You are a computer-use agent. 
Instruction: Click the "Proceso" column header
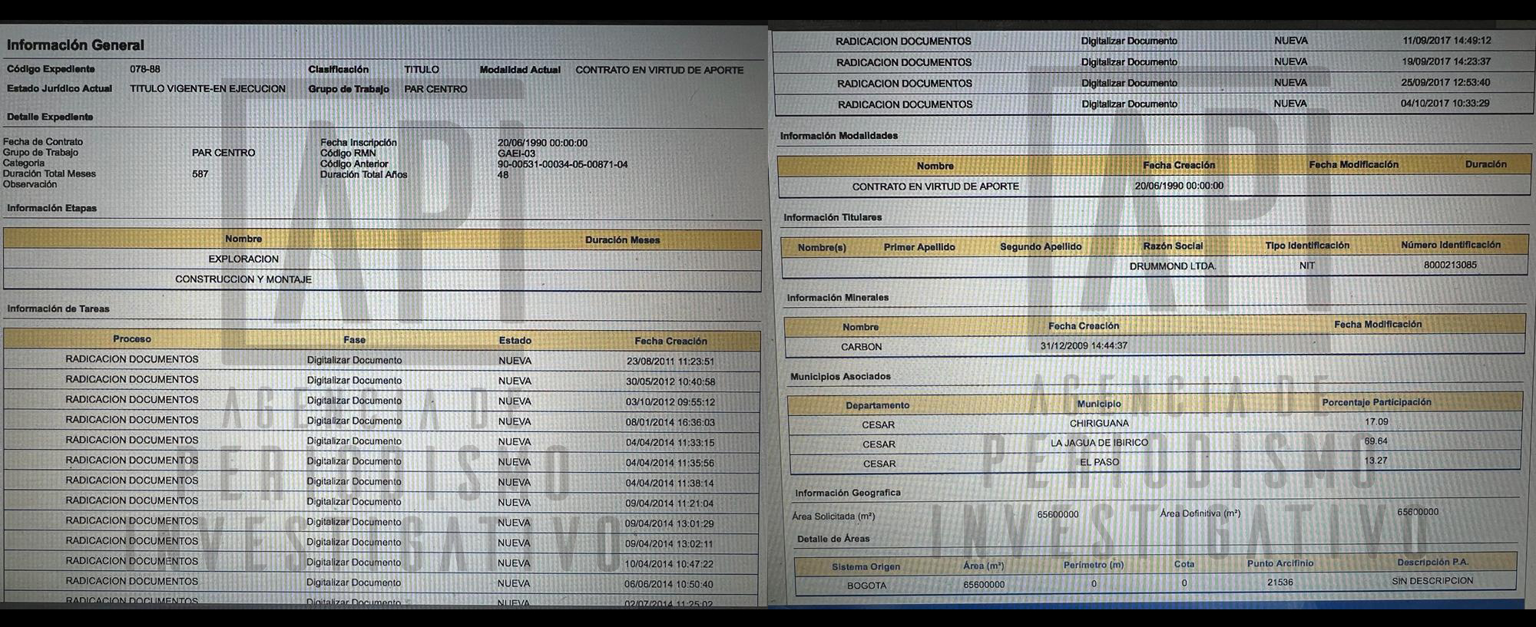coord(132,339)
